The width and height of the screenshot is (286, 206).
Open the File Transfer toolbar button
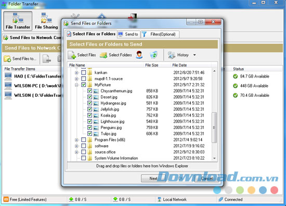point(18,21)
